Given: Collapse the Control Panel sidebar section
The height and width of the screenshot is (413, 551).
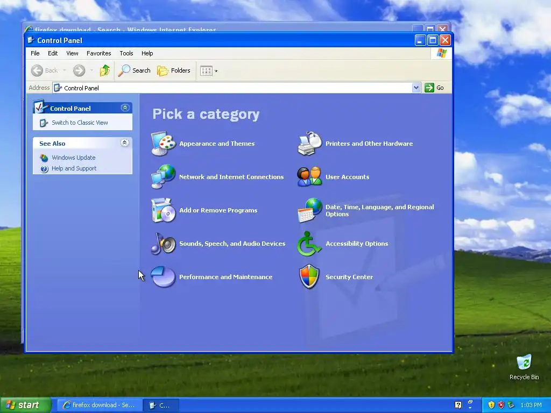Looking at the screenshot, I should point(125,108).
